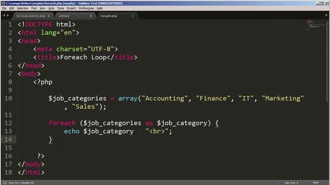Click the "Sales" string

85,106
